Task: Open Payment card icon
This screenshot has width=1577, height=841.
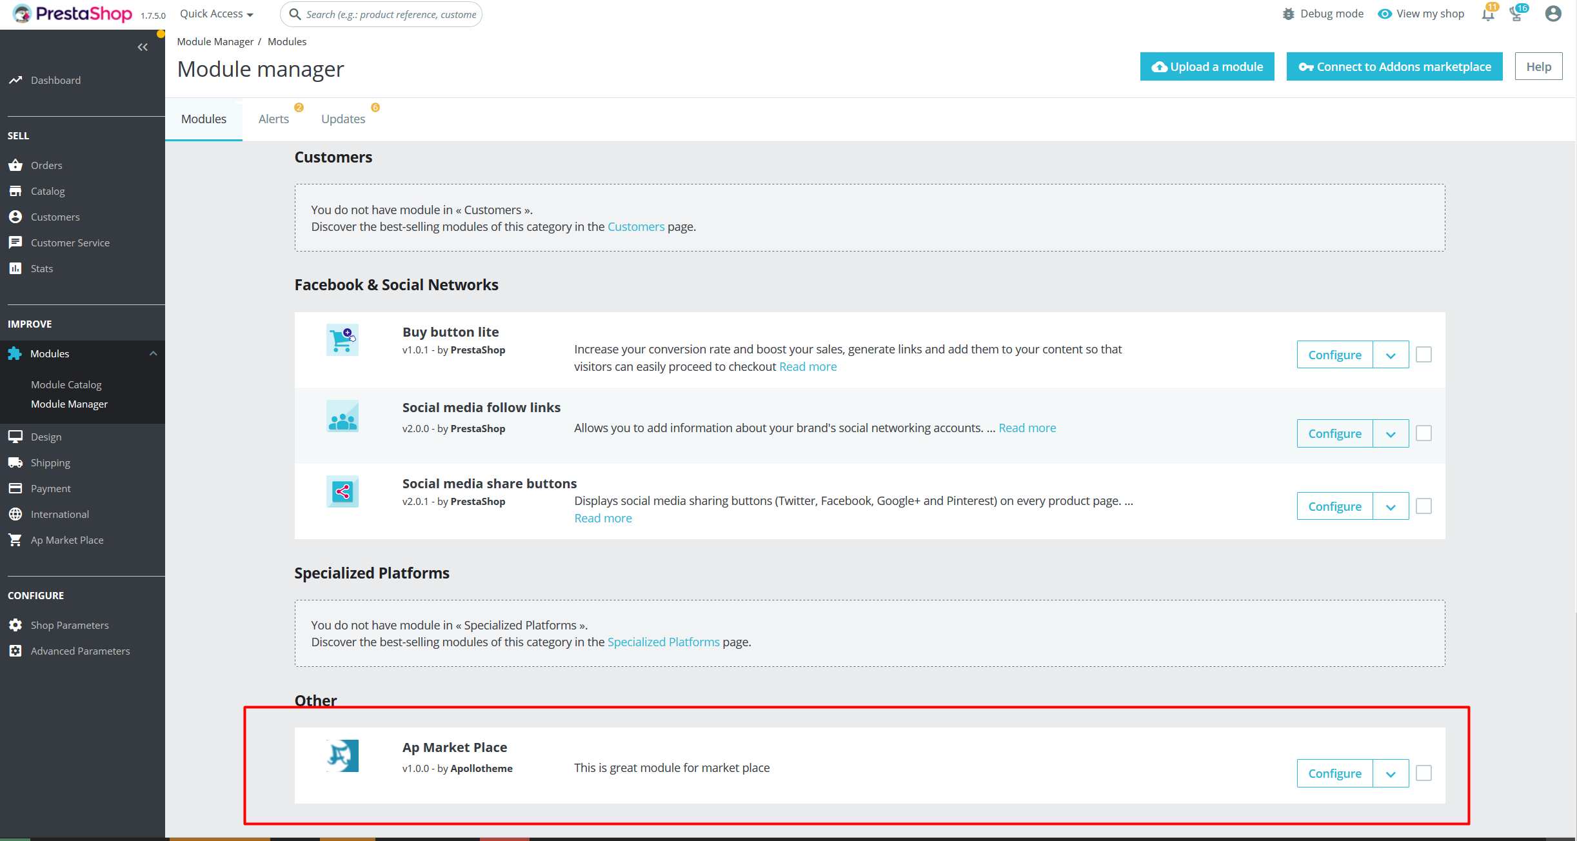Action: click(15, 488)
